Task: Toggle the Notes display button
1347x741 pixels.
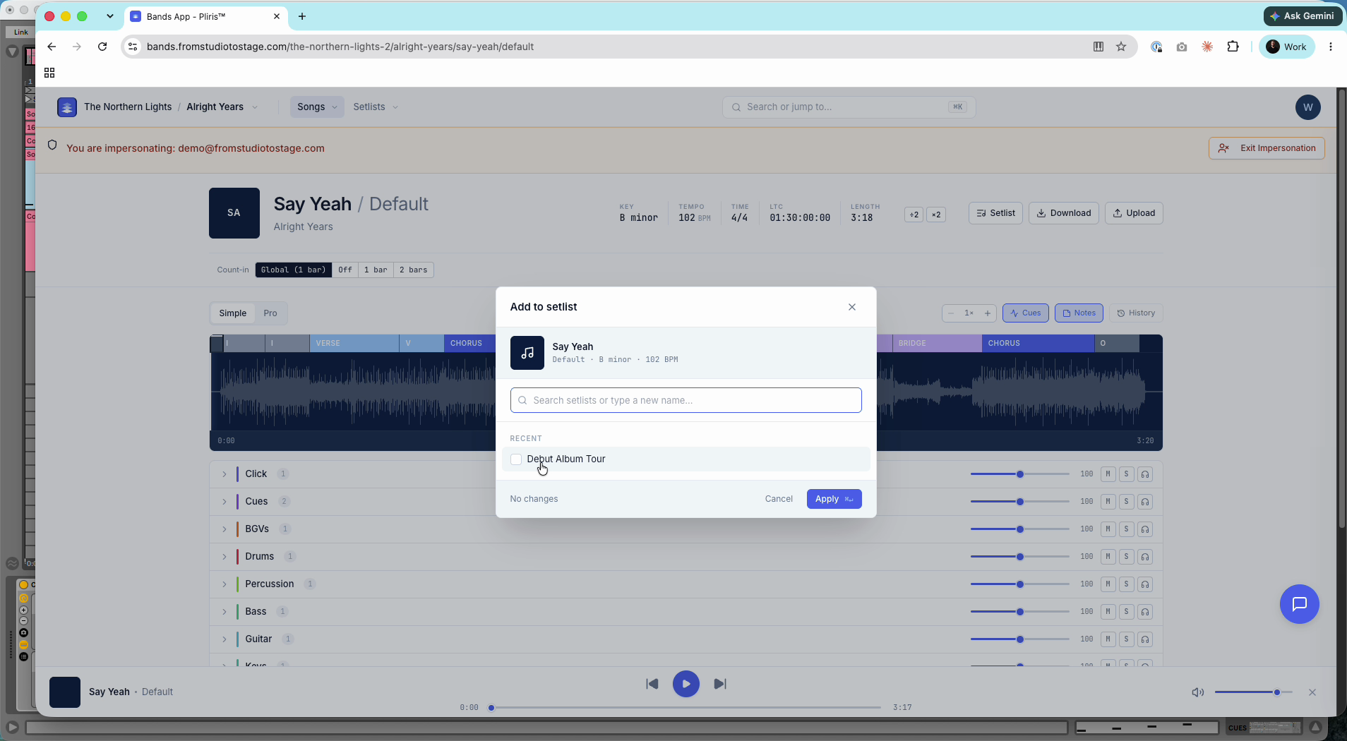Action: tap(1079, 313)
